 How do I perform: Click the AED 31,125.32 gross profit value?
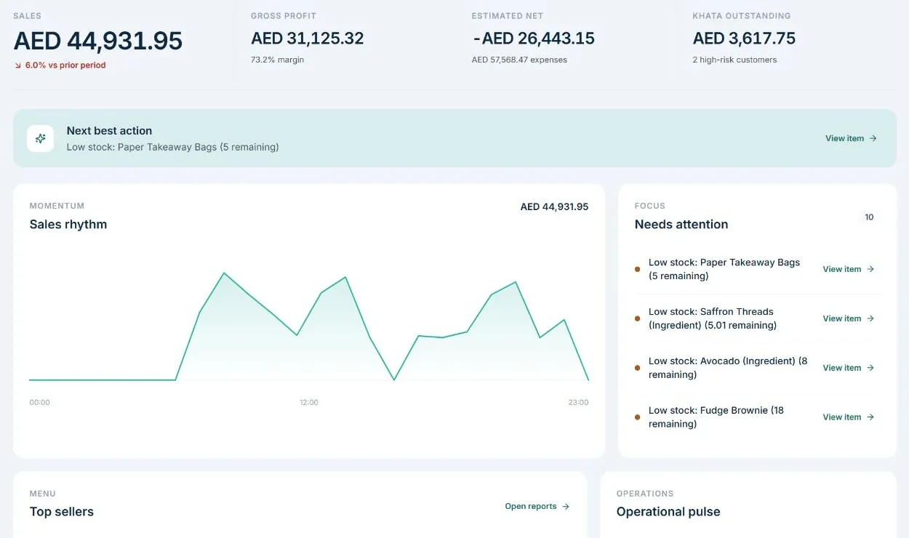[308, 39]
